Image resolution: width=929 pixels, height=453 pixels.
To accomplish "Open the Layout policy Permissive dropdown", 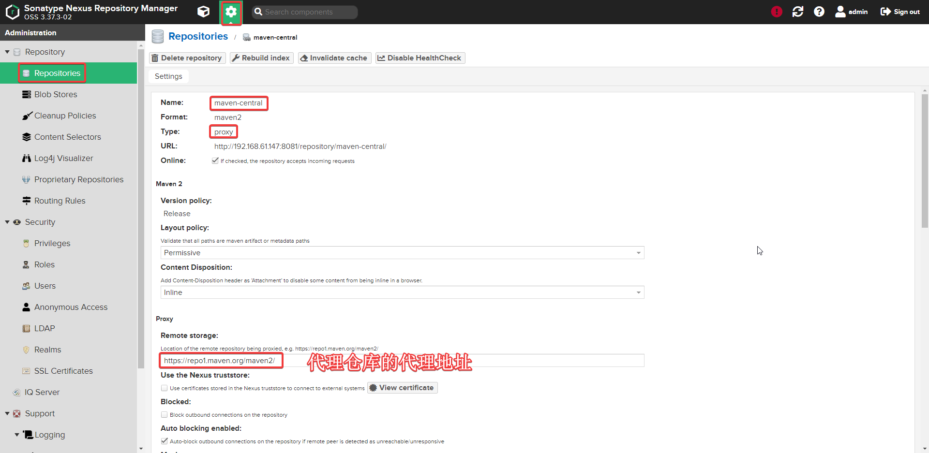I will 402,253.
